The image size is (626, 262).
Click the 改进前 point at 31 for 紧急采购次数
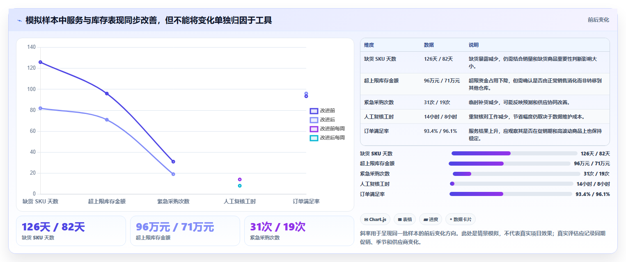click(x=173, y=162)
